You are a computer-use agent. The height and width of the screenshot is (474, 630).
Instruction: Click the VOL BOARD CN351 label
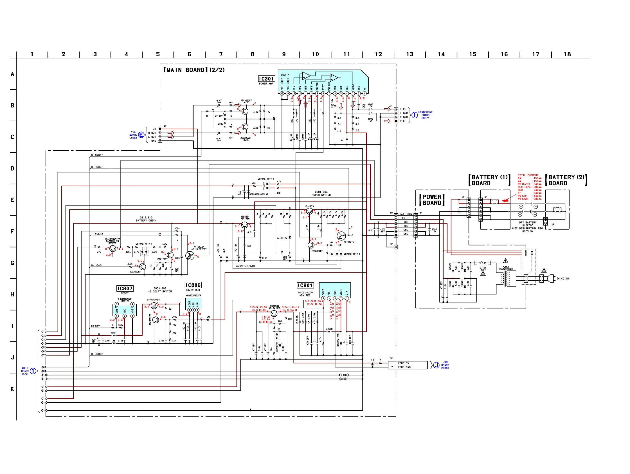point(133,135)
